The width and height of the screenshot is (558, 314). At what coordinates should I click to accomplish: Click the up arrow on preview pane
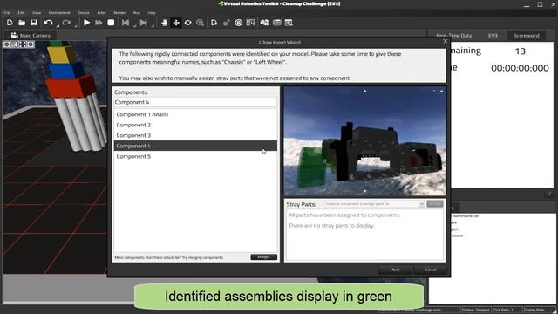[x=364, y=91]
